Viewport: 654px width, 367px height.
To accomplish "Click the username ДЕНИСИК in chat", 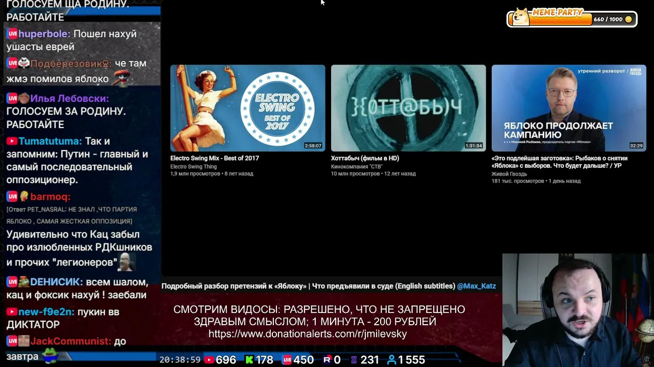I will click(56, 282).
